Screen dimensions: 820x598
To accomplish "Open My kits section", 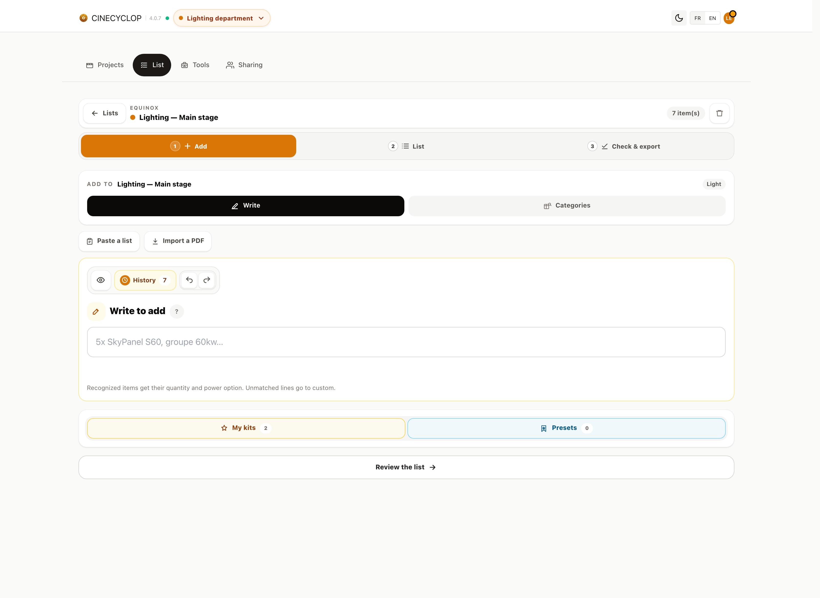I will click(246, 428).
